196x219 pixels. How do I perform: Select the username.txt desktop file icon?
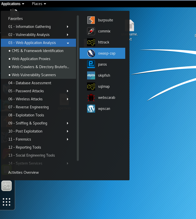tap(130, 26)
